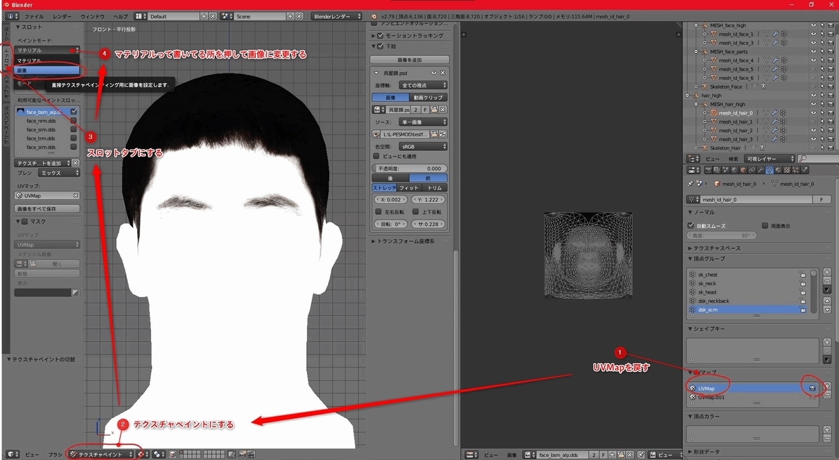
Task: Open the ファイル menu
Action: 34,16
